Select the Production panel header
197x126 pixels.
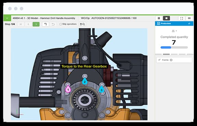pos(174,24)
